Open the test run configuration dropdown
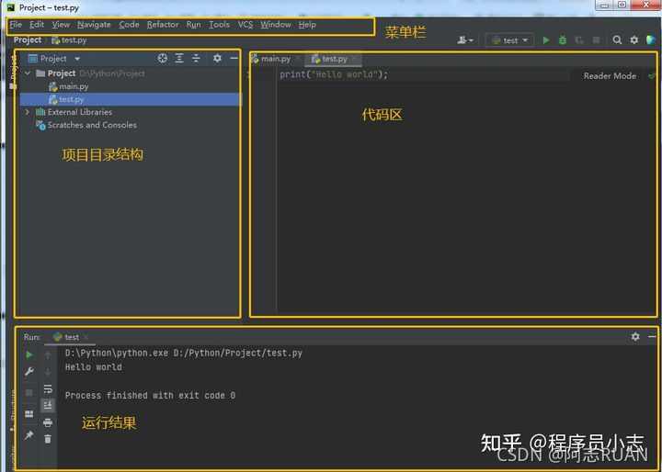Image resolution: width=662 pixels, height=472 pixels. click(510, 40)
